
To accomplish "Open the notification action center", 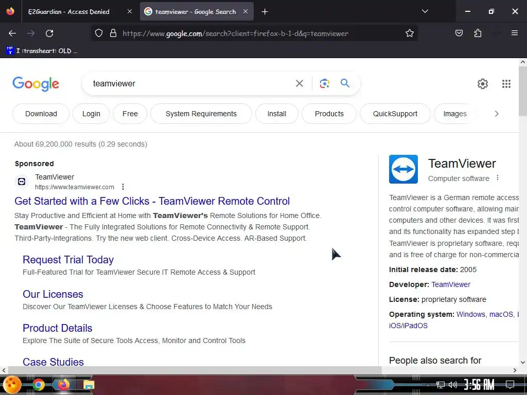I will [510, 384].
